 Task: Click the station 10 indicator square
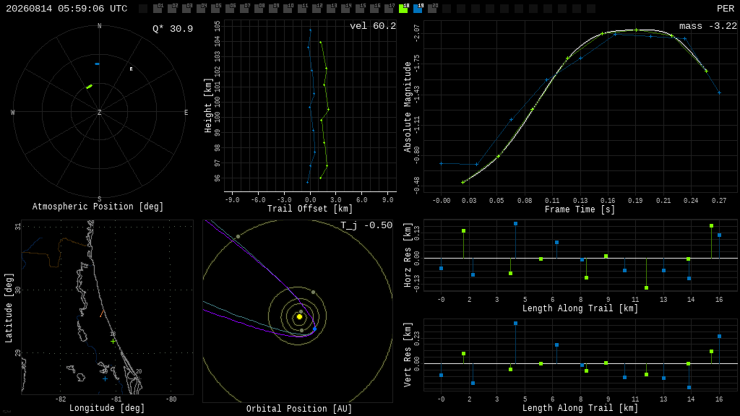288,8
